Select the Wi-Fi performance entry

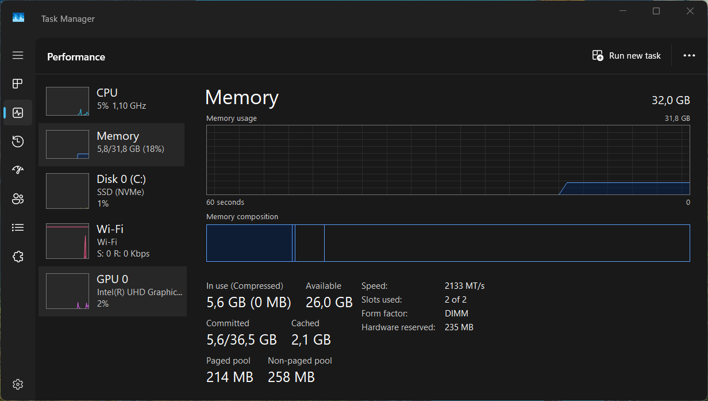coord(111,240)
